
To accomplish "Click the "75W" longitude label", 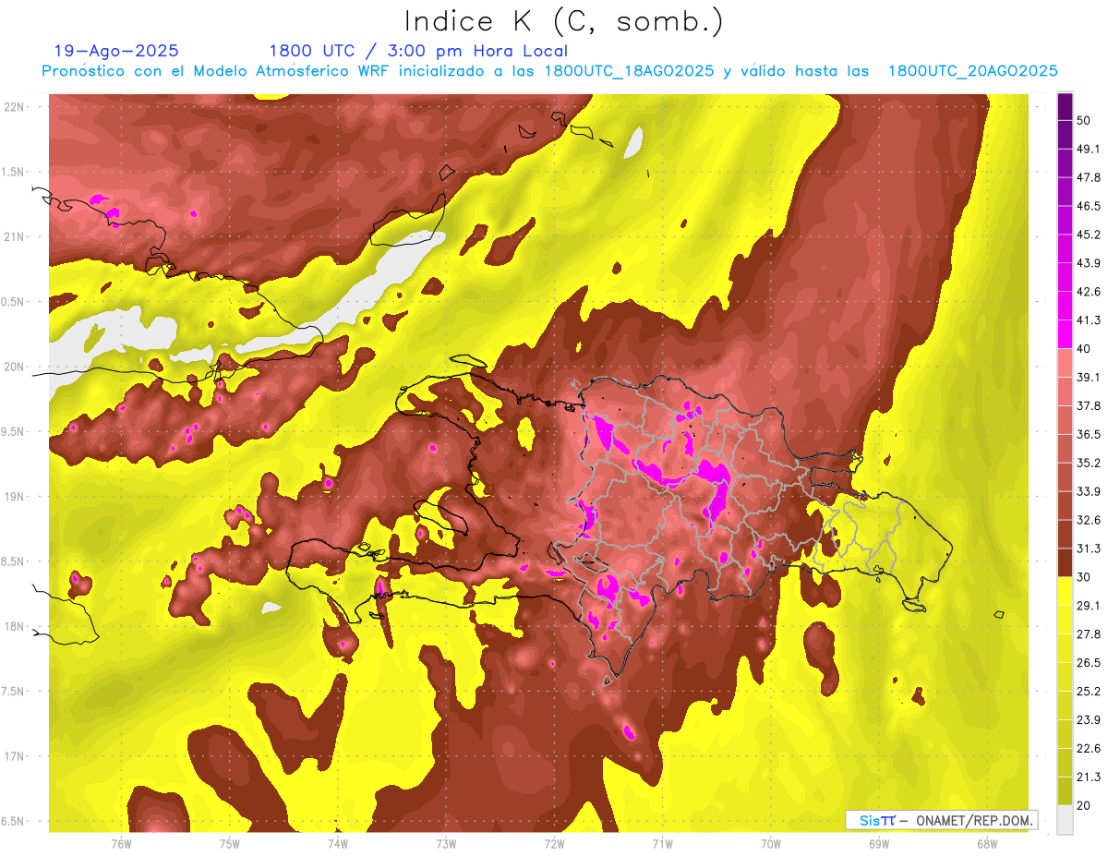I will 229,843.
